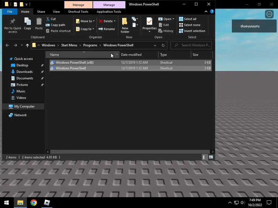Screen dimensions: 278x208
Task: Select My Computer in navigation pane
Action: (x=23, y=106)
